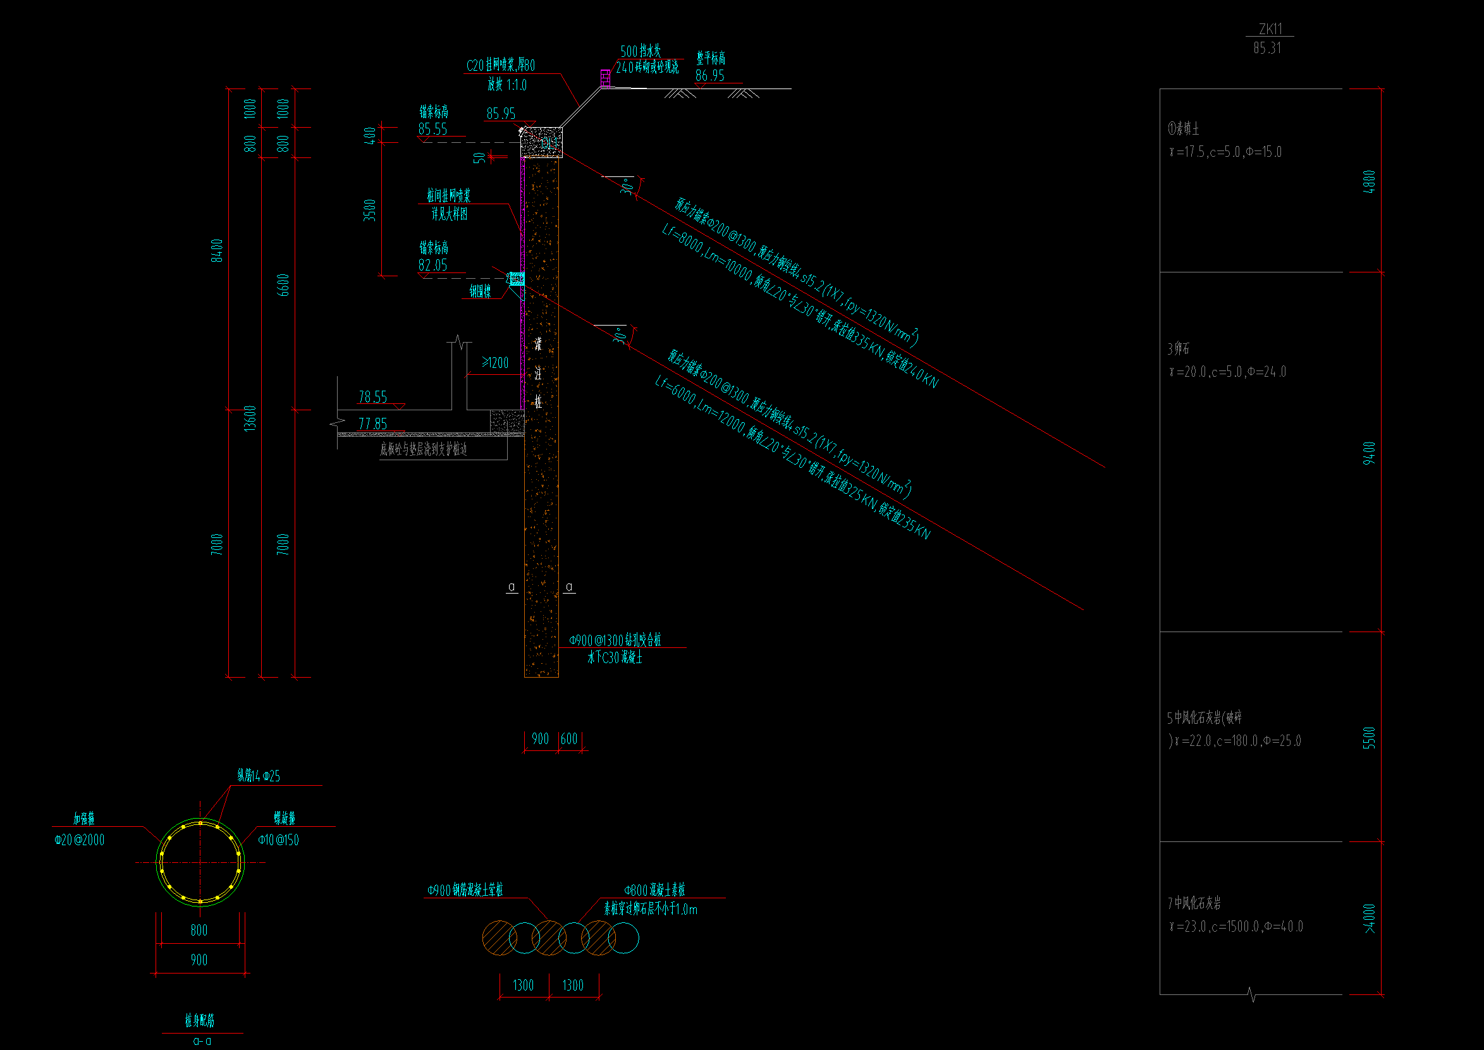This screenshot has width=1484, height=1050.
Task: Select the steel waler label "钢围檩"
Action: coord(480,291)
